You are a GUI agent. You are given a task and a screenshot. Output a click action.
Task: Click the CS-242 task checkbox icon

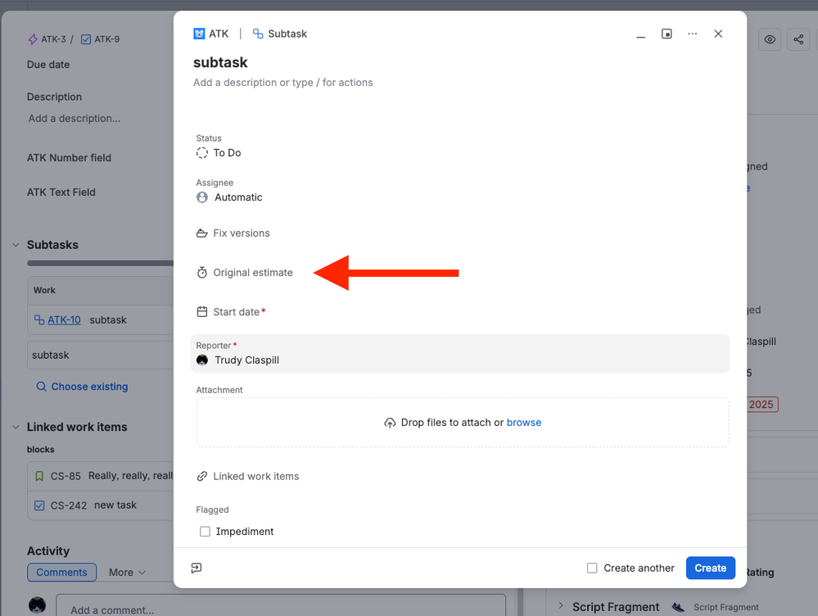pos(39,505)
